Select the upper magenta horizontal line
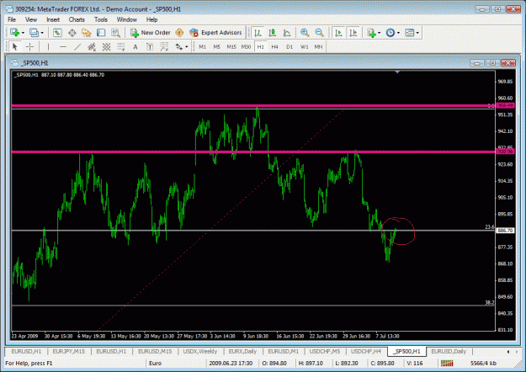Image resolution: width=526 pixels, height=372 pixels. pos(253,106)
